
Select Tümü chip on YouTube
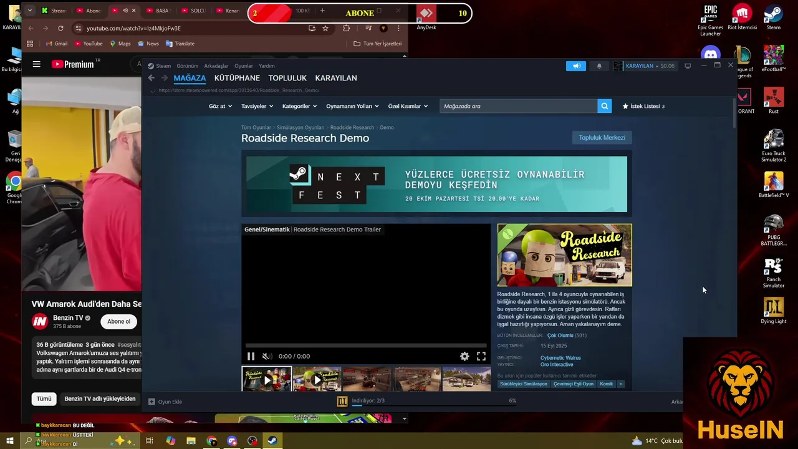pyautogui.click(x=44, y=398)
